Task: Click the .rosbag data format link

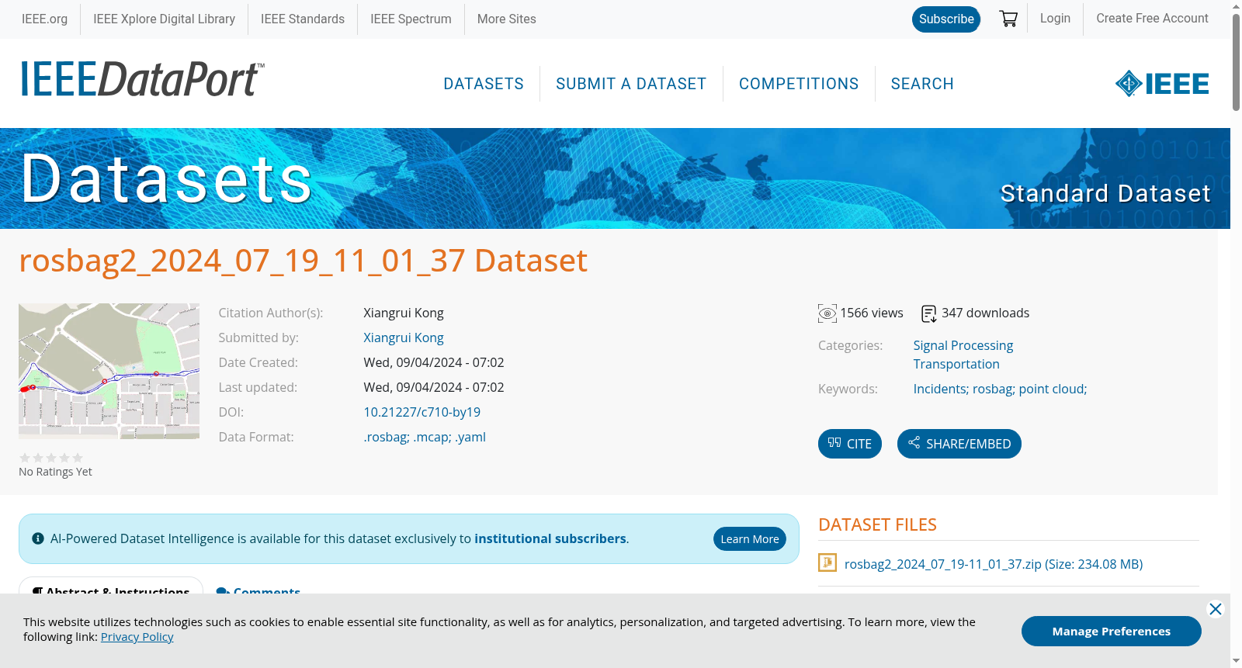Action: (386, 438)
